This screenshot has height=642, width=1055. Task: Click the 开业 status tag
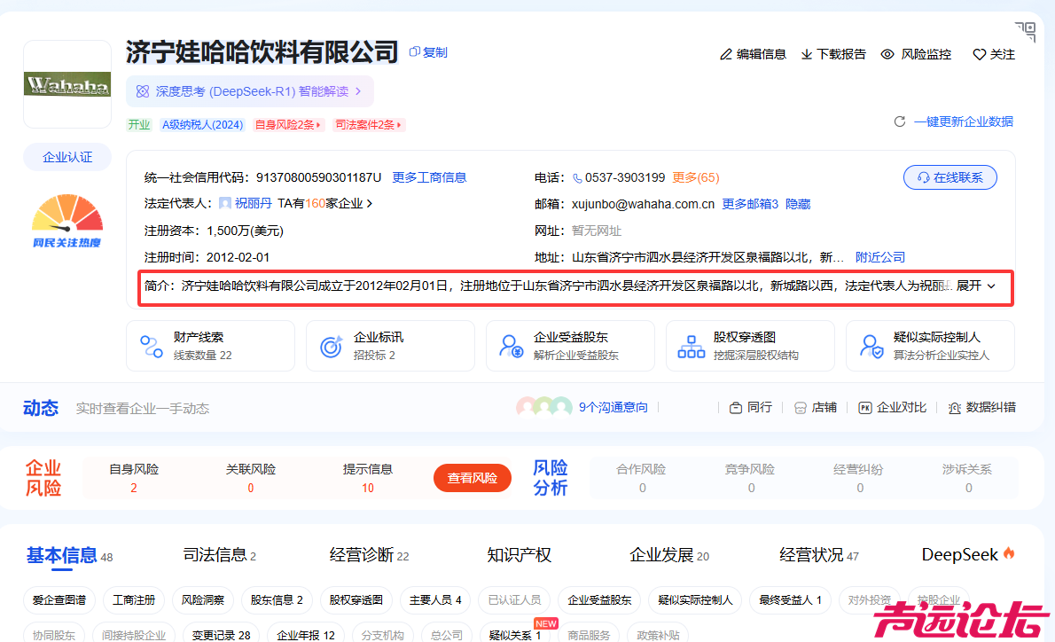(139, 124)
